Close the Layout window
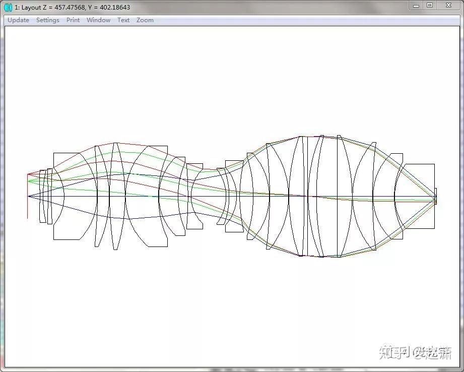Screen dimensions: 464x372 pos(448,6)
